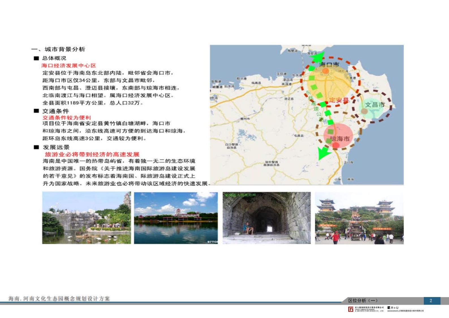Open the lake and blue sky photo
The height and width of the screenshot is (318, 449).
click(x=176, y=218)
